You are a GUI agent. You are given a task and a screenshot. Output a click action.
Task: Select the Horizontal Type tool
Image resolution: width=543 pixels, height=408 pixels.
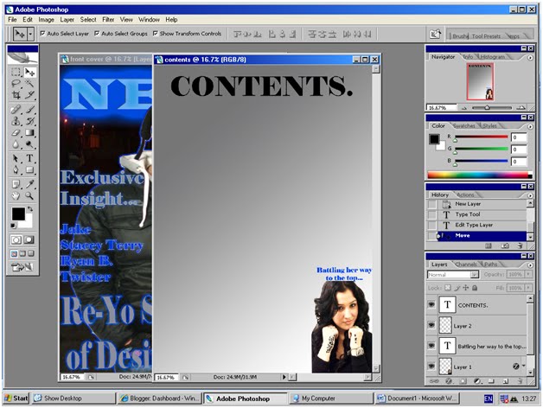point(29,158)
